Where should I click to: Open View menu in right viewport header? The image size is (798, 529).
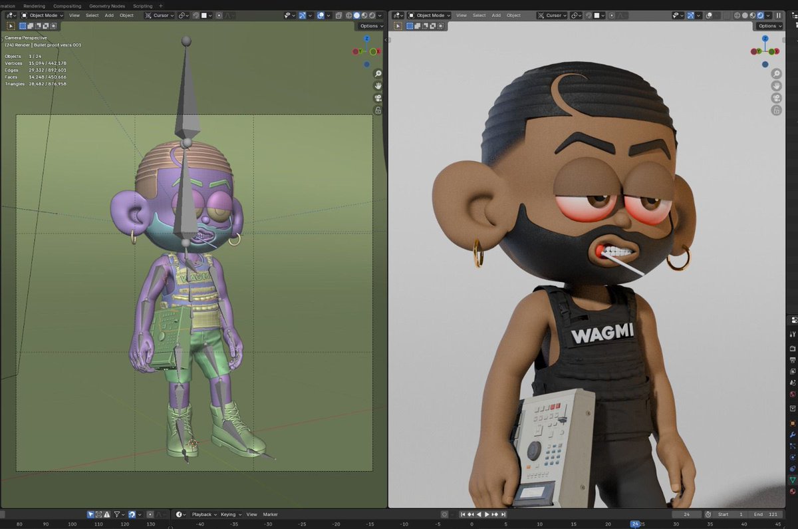(462, 15)
